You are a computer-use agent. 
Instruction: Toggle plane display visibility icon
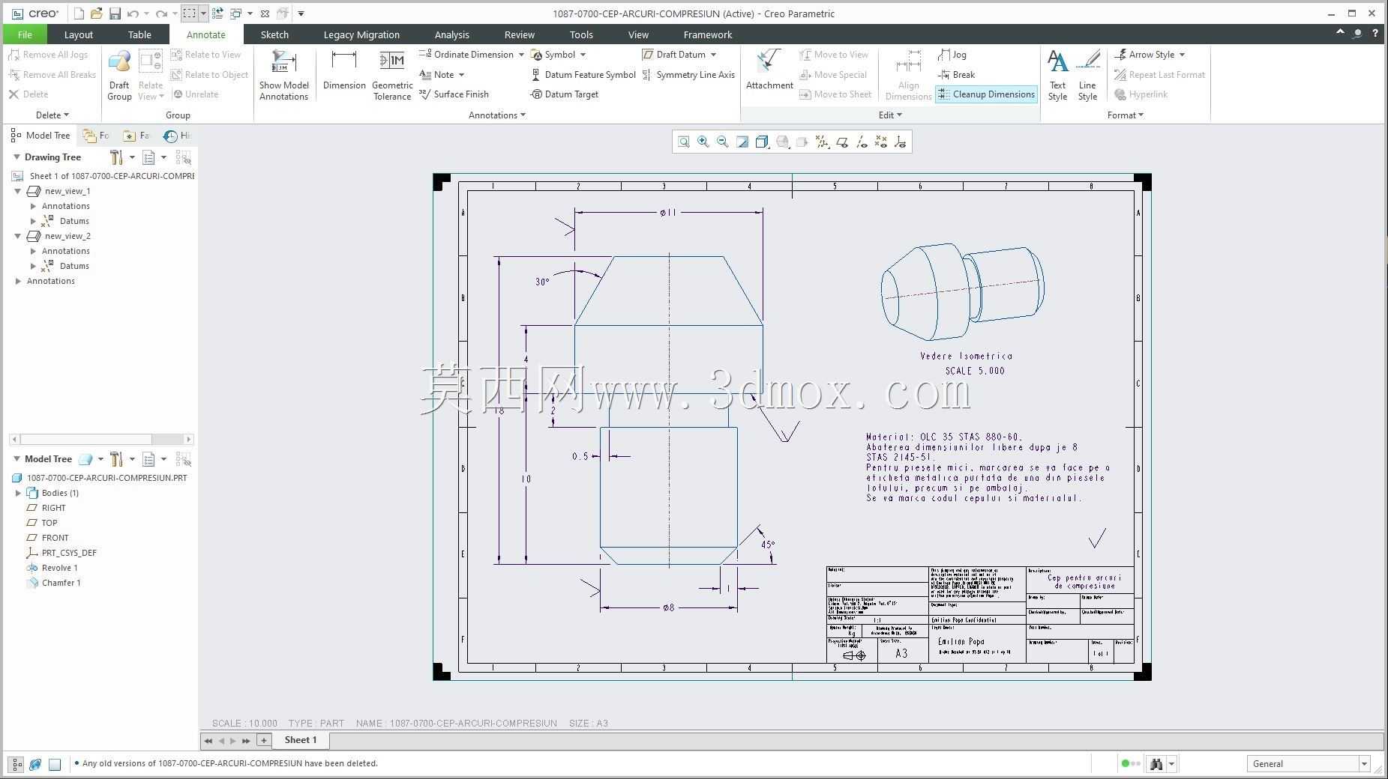coord(842,142)
